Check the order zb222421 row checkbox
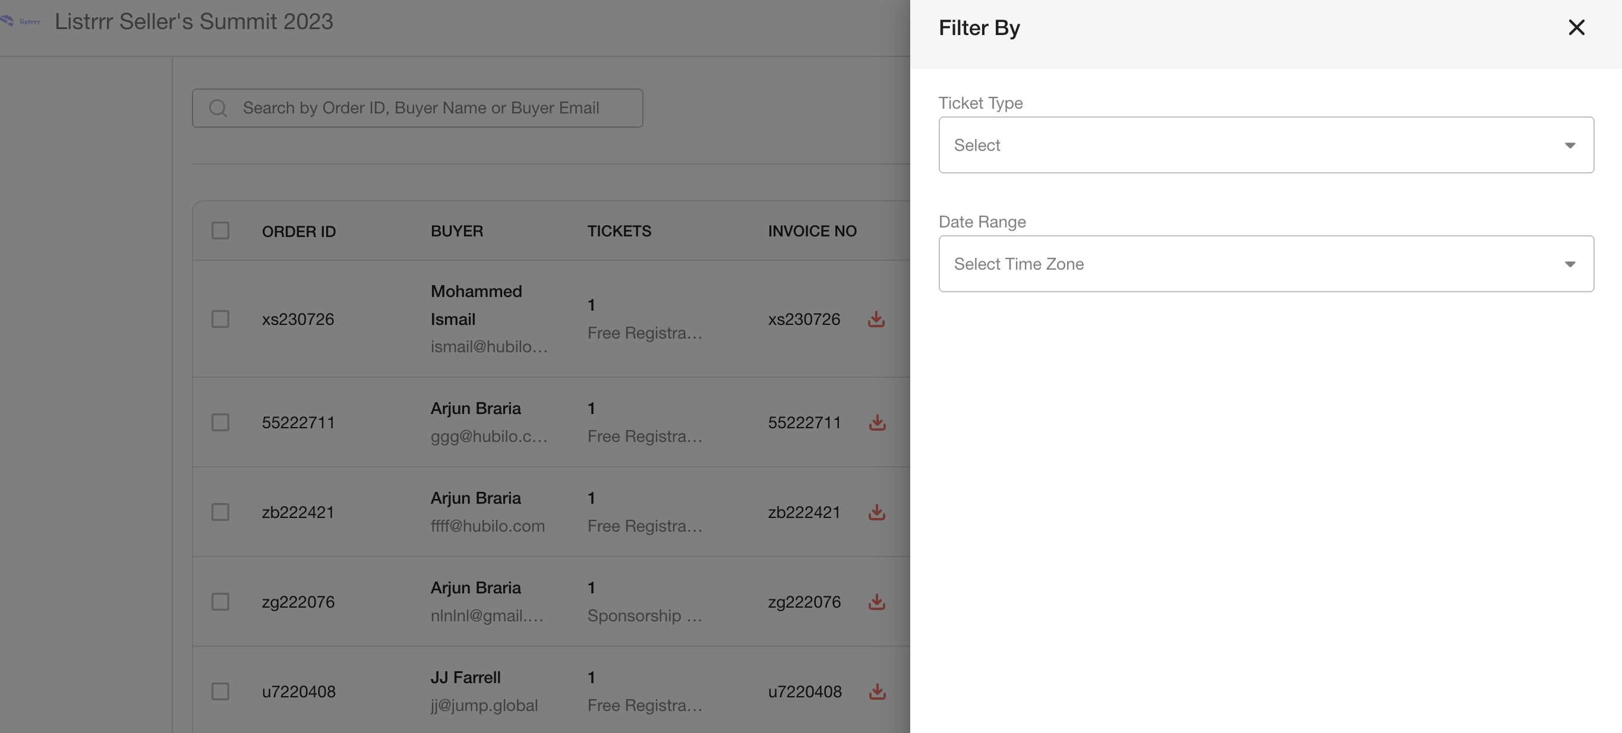Screen dimensions: 1622x733 pyautogui.click(x=220, y=513)
